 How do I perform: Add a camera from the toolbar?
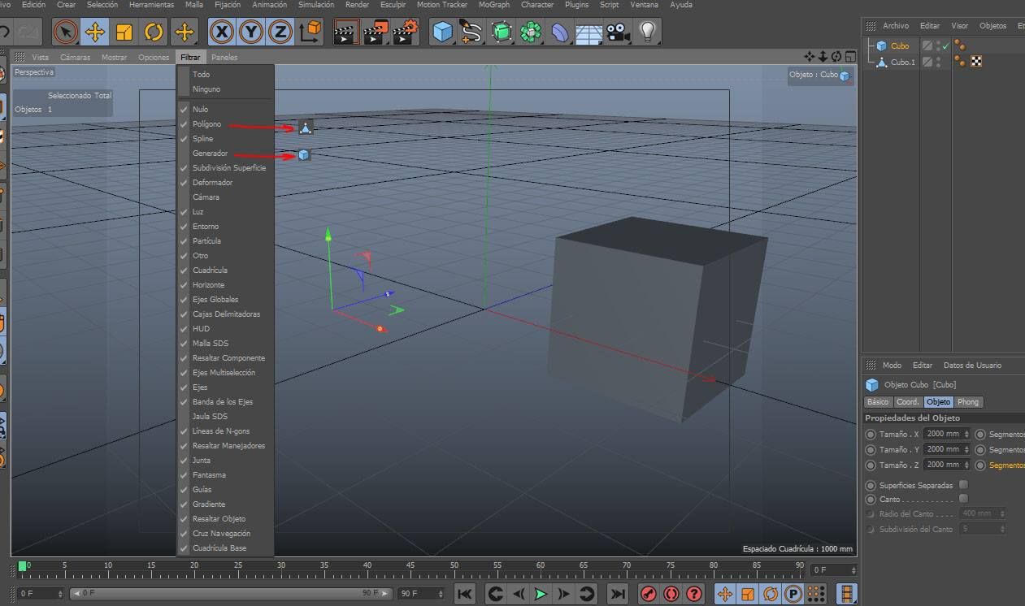point(618,32)
